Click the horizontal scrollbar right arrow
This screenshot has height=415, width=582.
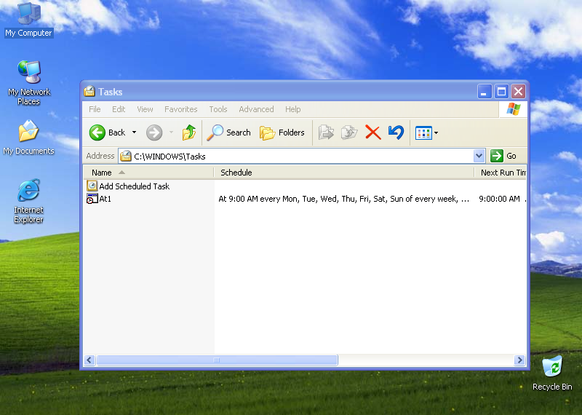519,360
